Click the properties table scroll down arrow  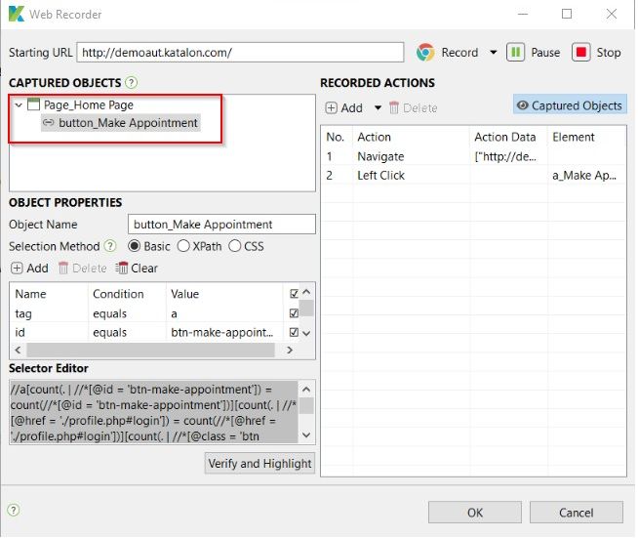click(x=306, y=333)
